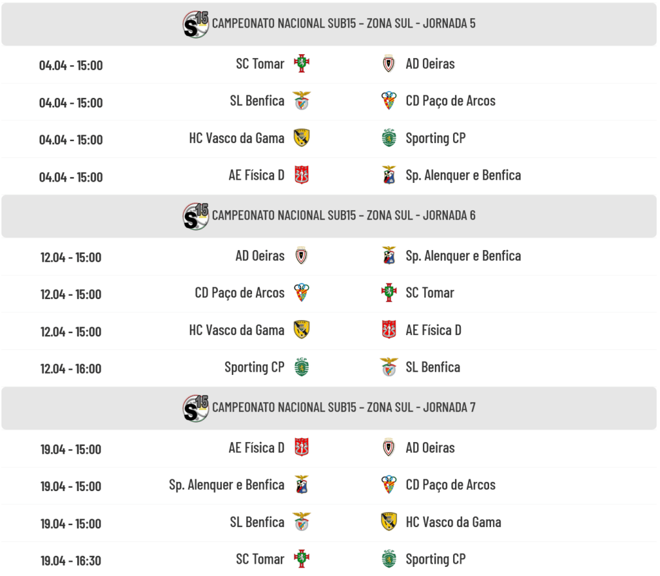The image size is (660, 576).
Task: Click the S15 logo in Jornada 5 header
Action: [196, 24]
